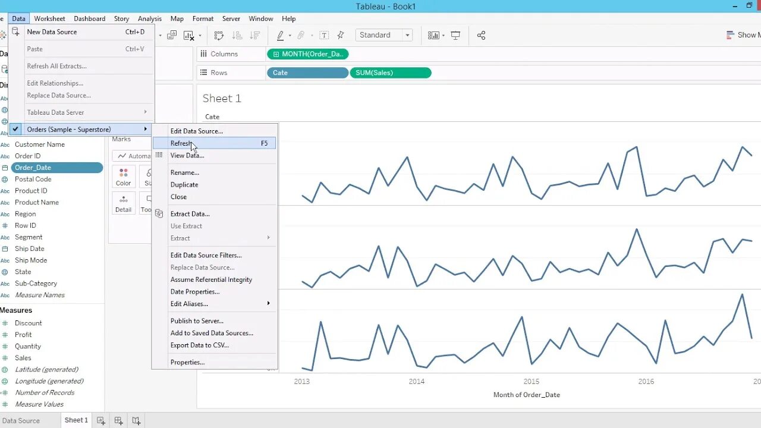761x428 pixels.
Task: Expand the Orders (Sample - Superstore) submenu arrow
Action: point(145,129)
